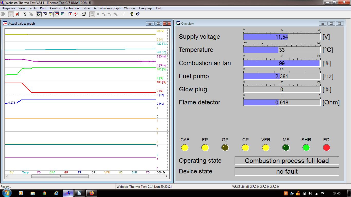Open the Language menu
The width and height of the screenshot is (351, 197).
[x=146, y=8]
